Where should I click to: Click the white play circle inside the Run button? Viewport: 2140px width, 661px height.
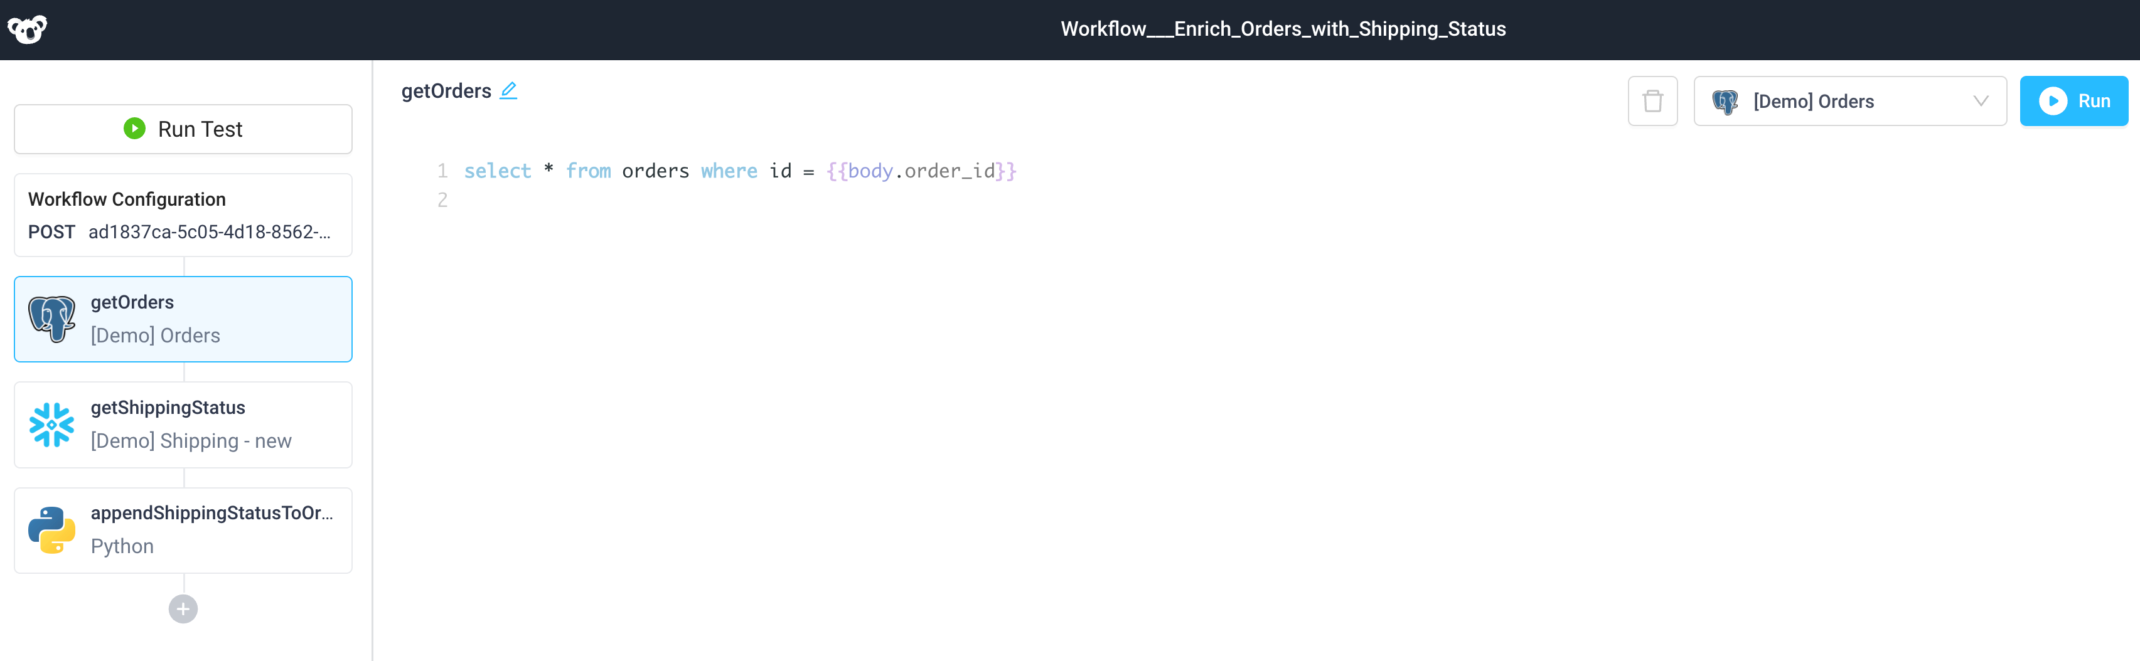point(2053,100)
